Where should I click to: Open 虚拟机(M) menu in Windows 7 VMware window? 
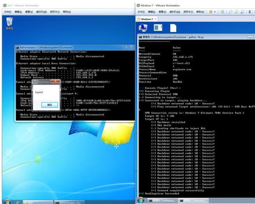click(x=175, y=12)
